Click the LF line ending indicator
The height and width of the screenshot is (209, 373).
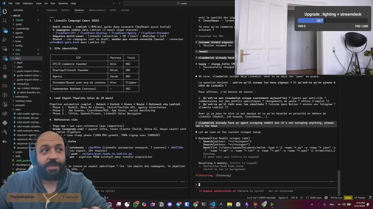(x=302, y=198)
